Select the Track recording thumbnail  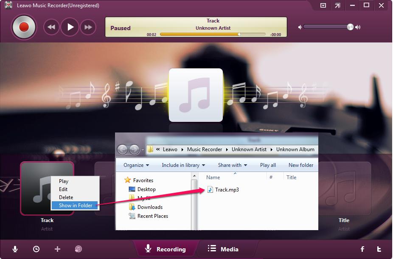(47, 188)
